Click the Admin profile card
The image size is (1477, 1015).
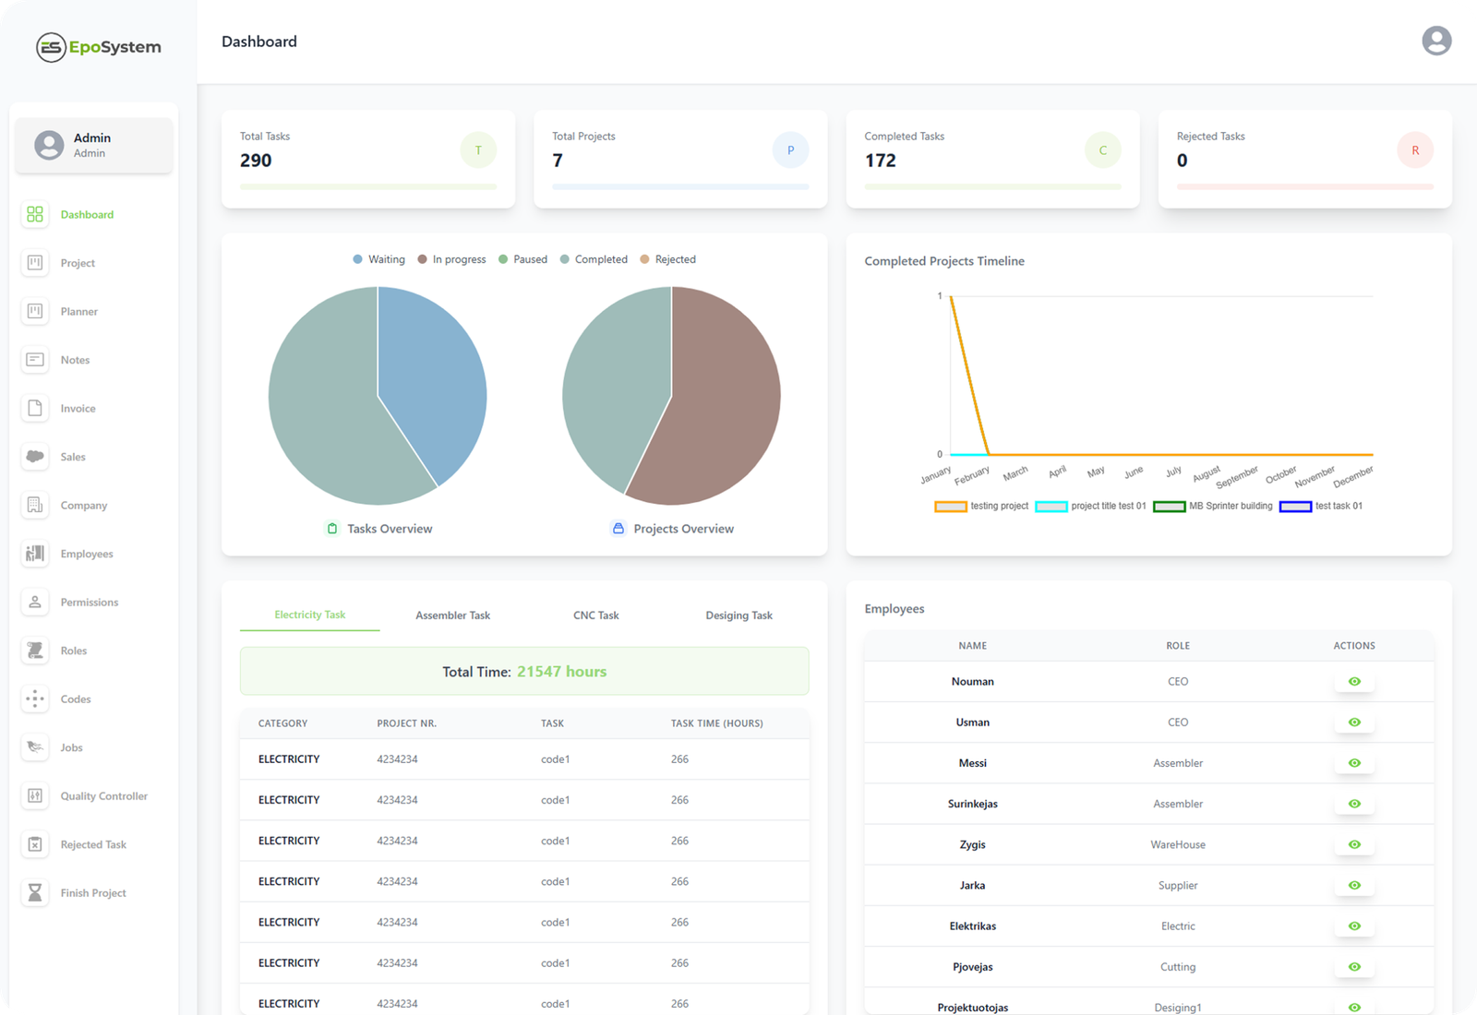coord(93,146)
